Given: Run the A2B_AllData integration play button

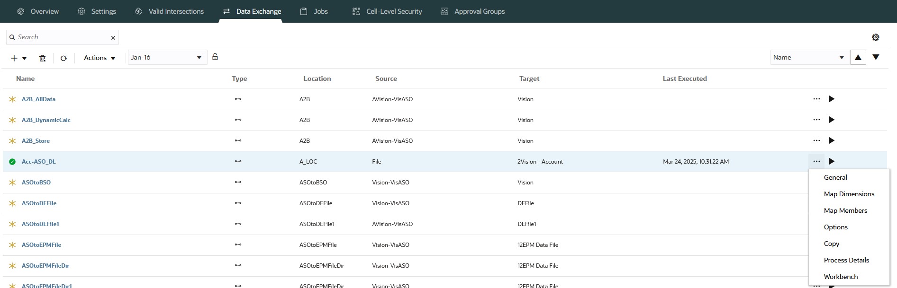Looking at the screenshot, I should [831, 99].
